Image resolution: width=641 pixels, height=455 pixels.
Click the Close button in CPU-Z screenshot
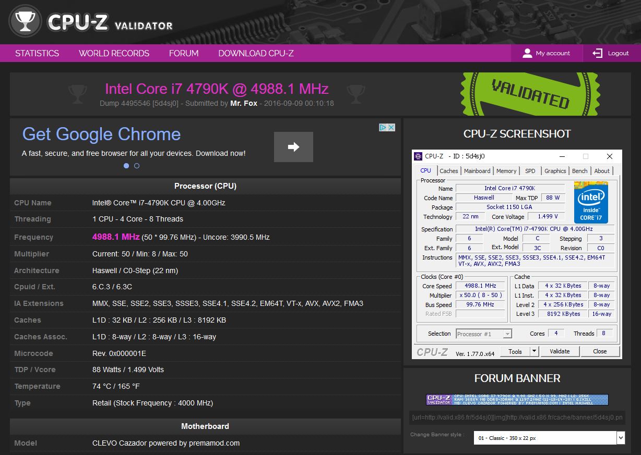600,351
